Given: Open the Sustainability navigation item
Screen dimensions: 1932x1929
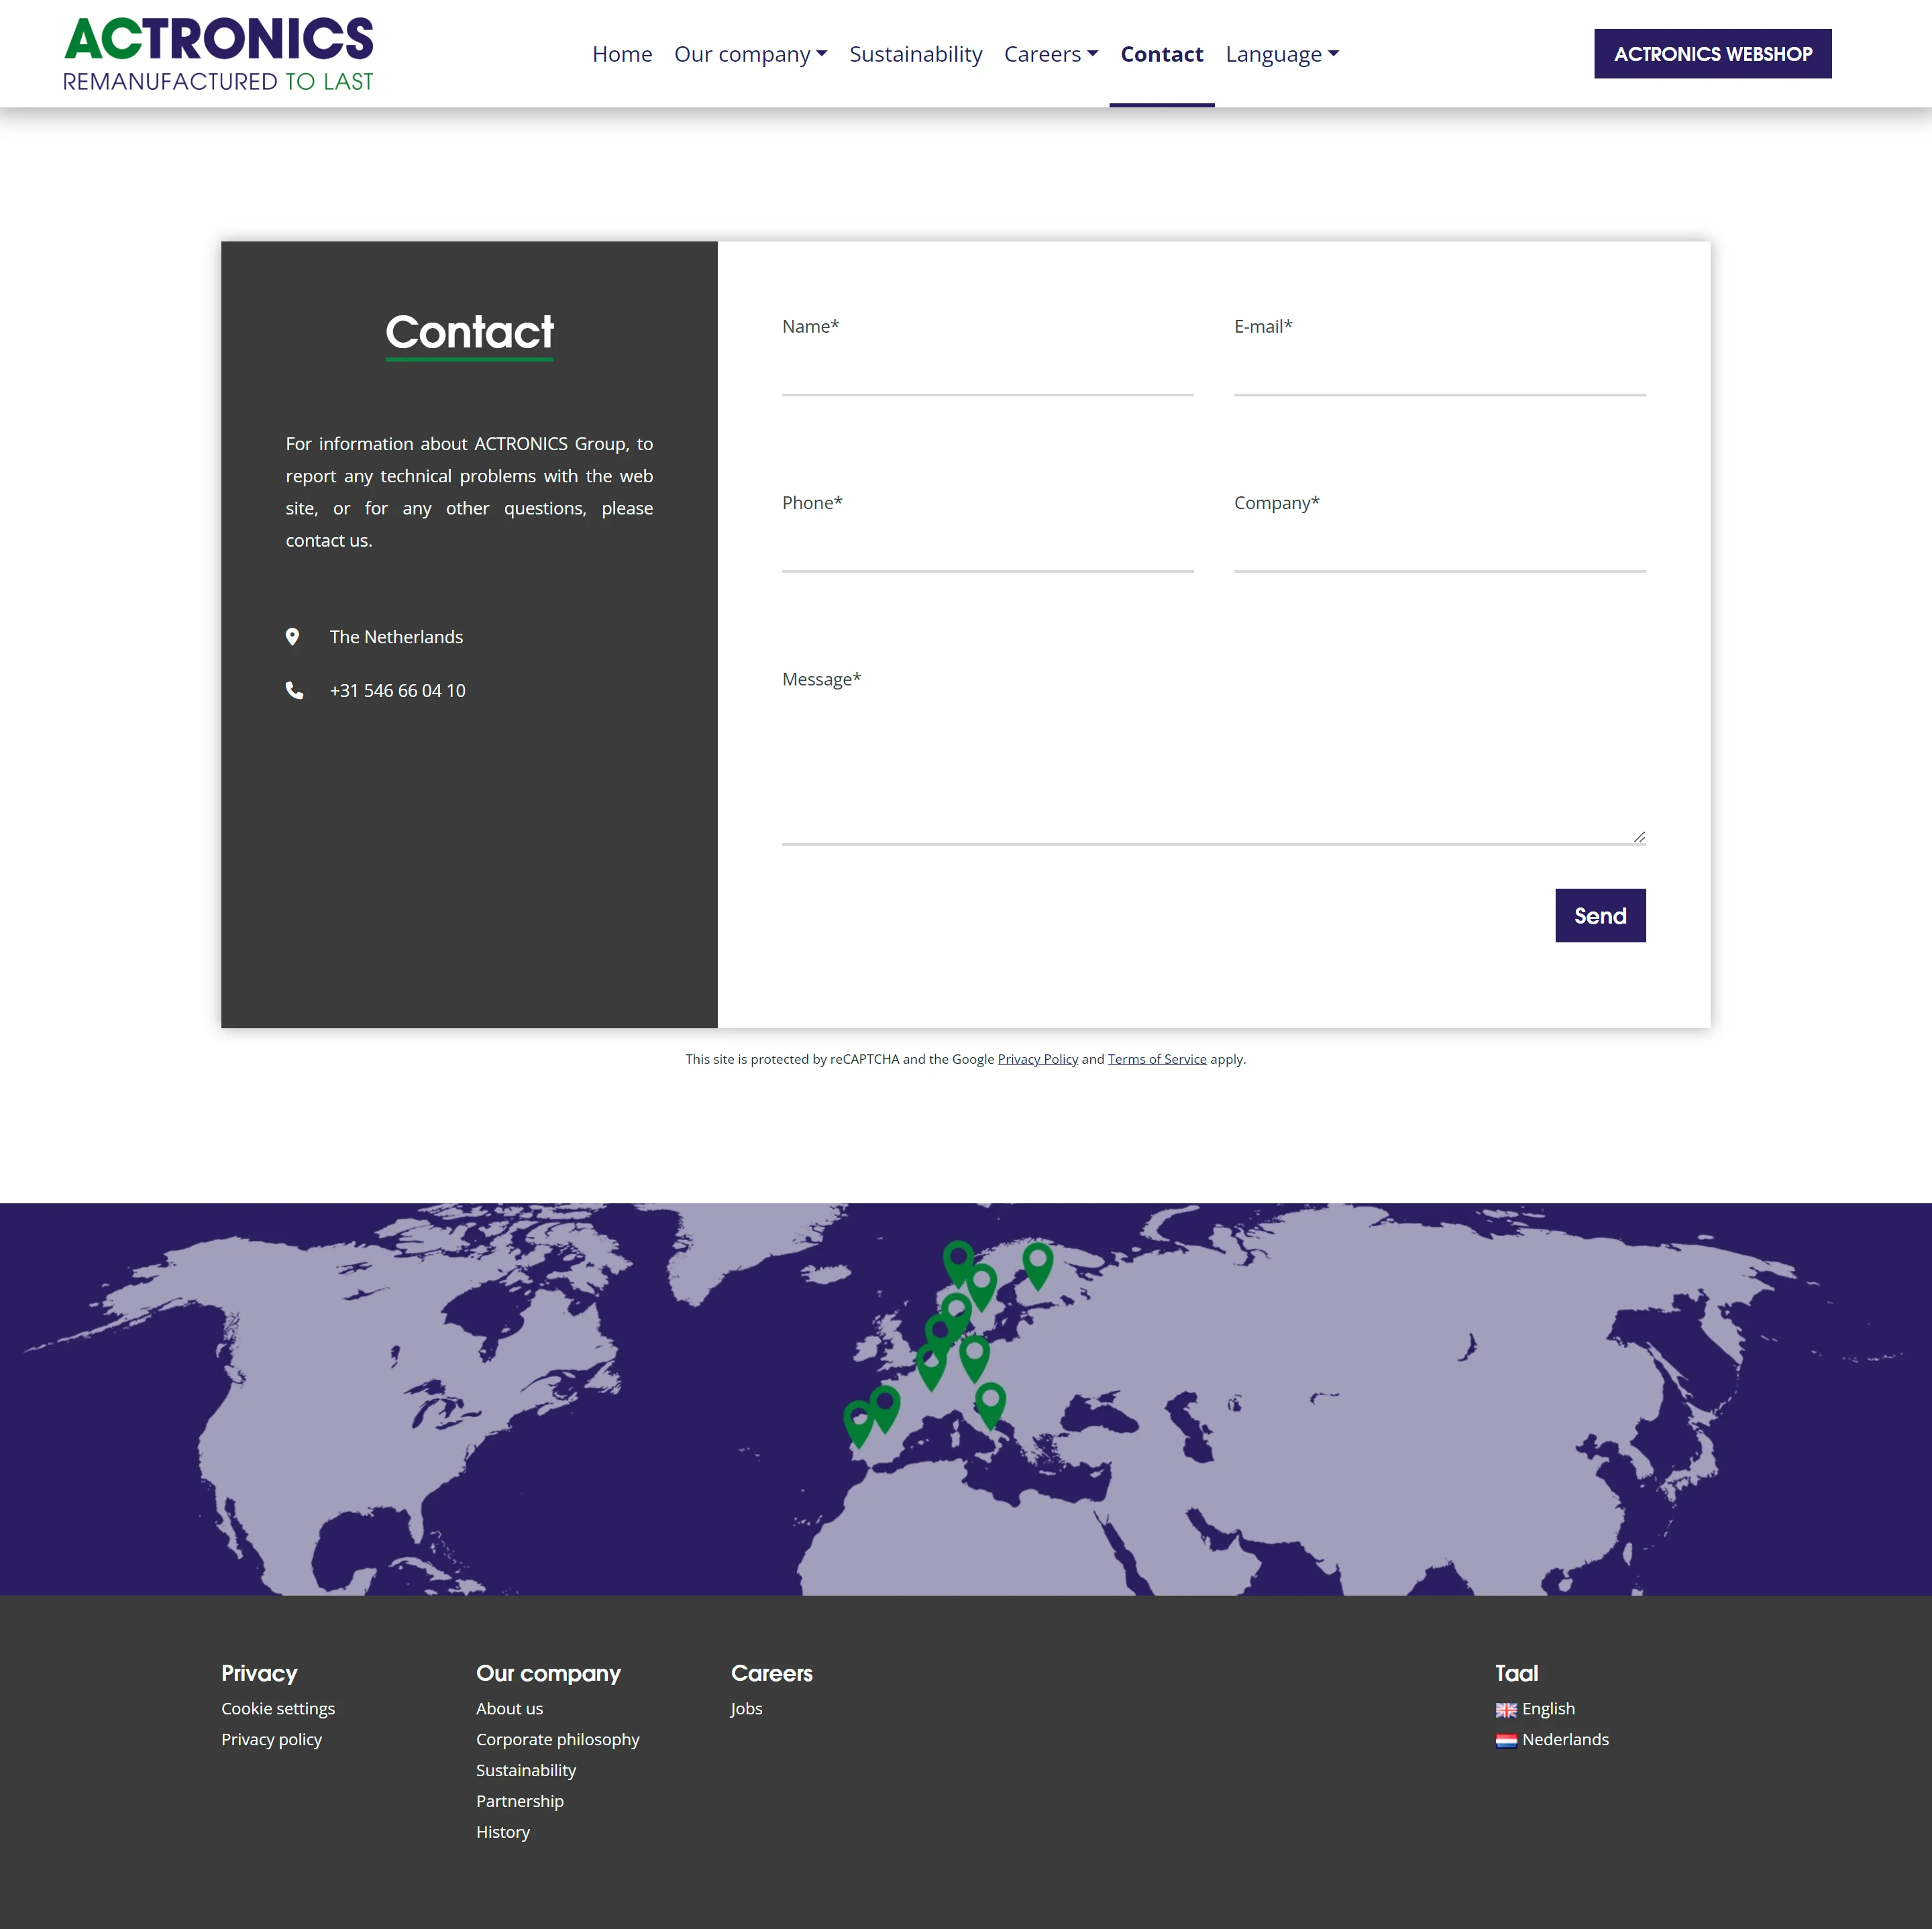Looking at the screenshot, I should pos(915,54).
